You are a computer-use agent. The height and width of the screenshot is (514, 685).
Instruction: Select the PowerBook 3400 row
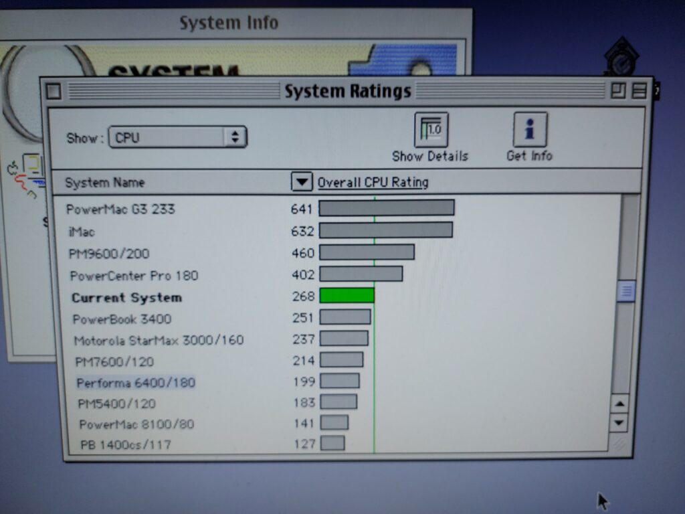(336, 319)
